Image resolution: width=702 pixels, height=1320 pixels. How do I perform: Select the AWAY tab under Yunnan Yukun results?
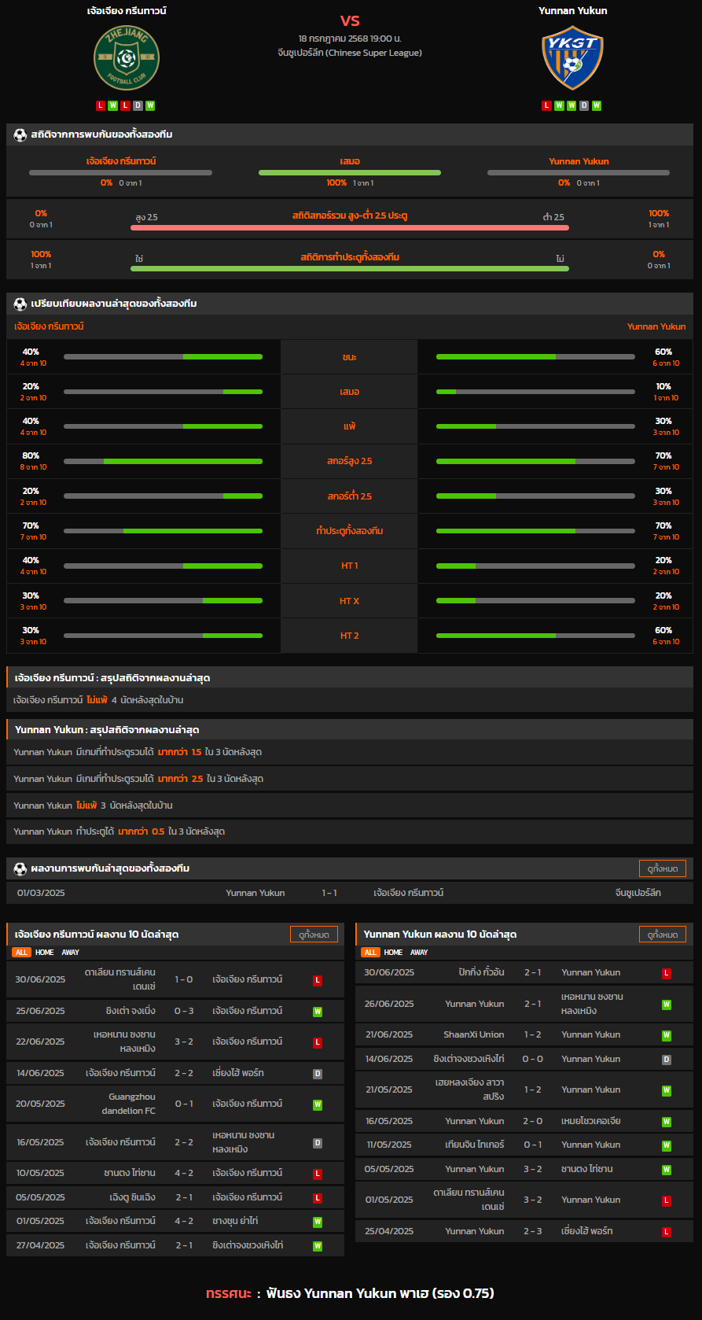[x=419, y=953]
